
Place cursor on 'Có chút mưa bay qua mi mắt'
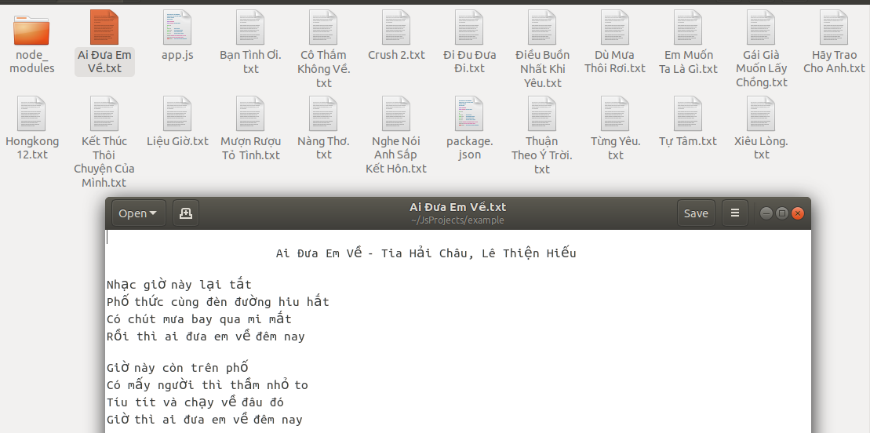pyautogui.click(x=198, y=319)
